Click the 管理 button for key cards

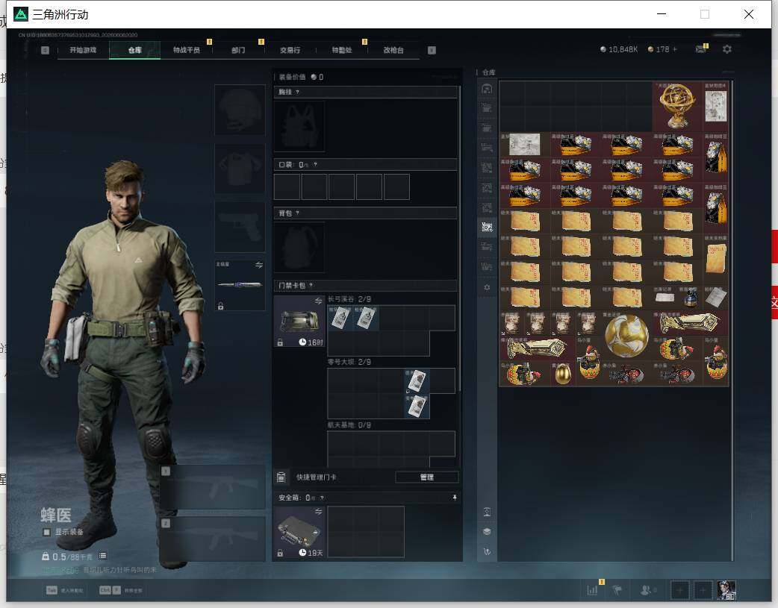(x=427, y=477)
